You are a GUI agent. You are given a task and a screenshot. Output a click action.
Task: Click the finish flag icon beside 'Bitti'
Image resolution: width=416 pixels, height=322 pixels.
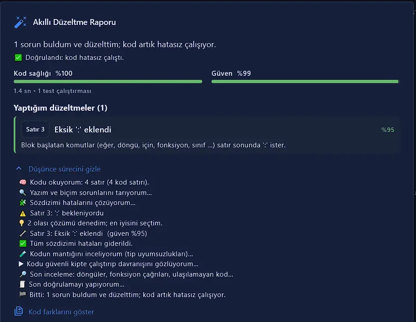[x=23, y=294]
